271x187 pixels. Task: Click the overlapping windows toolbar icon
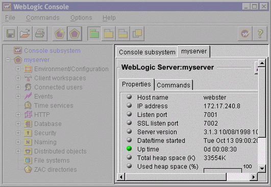click(x=137, y=34)
